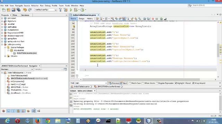Screen dimensions: 222x124
Task: Click the Next find button
Action: tap(123, 83)
